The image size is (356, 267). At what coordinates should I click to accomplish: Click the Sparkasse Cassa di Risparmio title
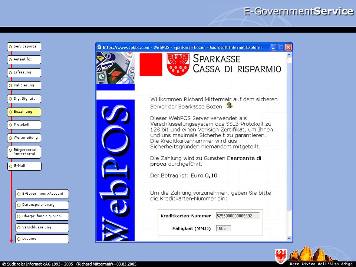[237, 64]
